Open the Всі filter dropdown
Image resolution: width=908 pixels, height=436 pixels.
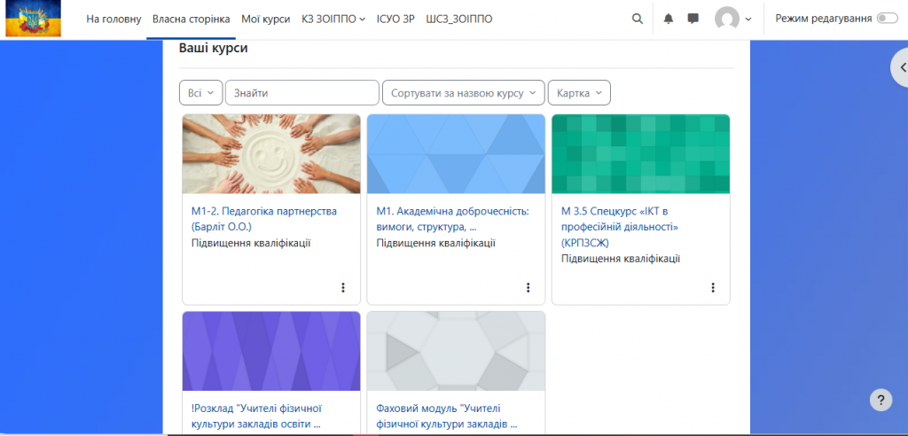click(x=201, y=93)
